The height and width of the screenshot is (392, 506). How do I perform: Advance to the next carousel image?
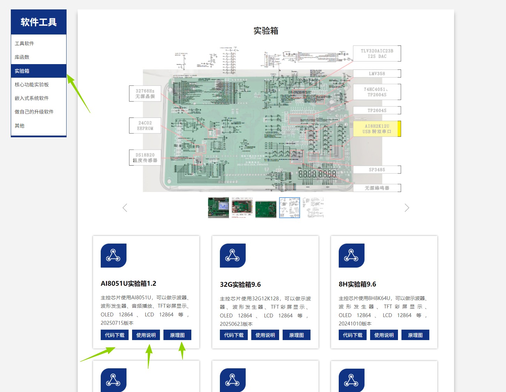point(407,208)
